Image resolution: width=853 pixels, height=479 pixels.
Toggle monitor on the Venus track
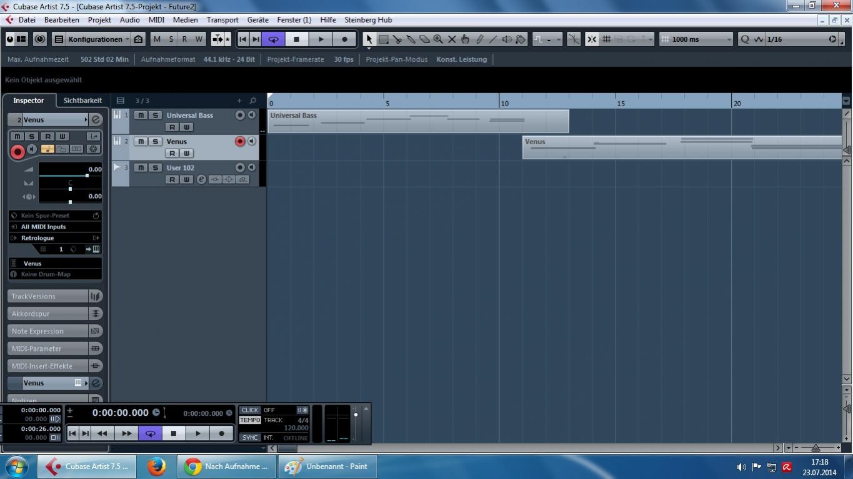[251, 142]
